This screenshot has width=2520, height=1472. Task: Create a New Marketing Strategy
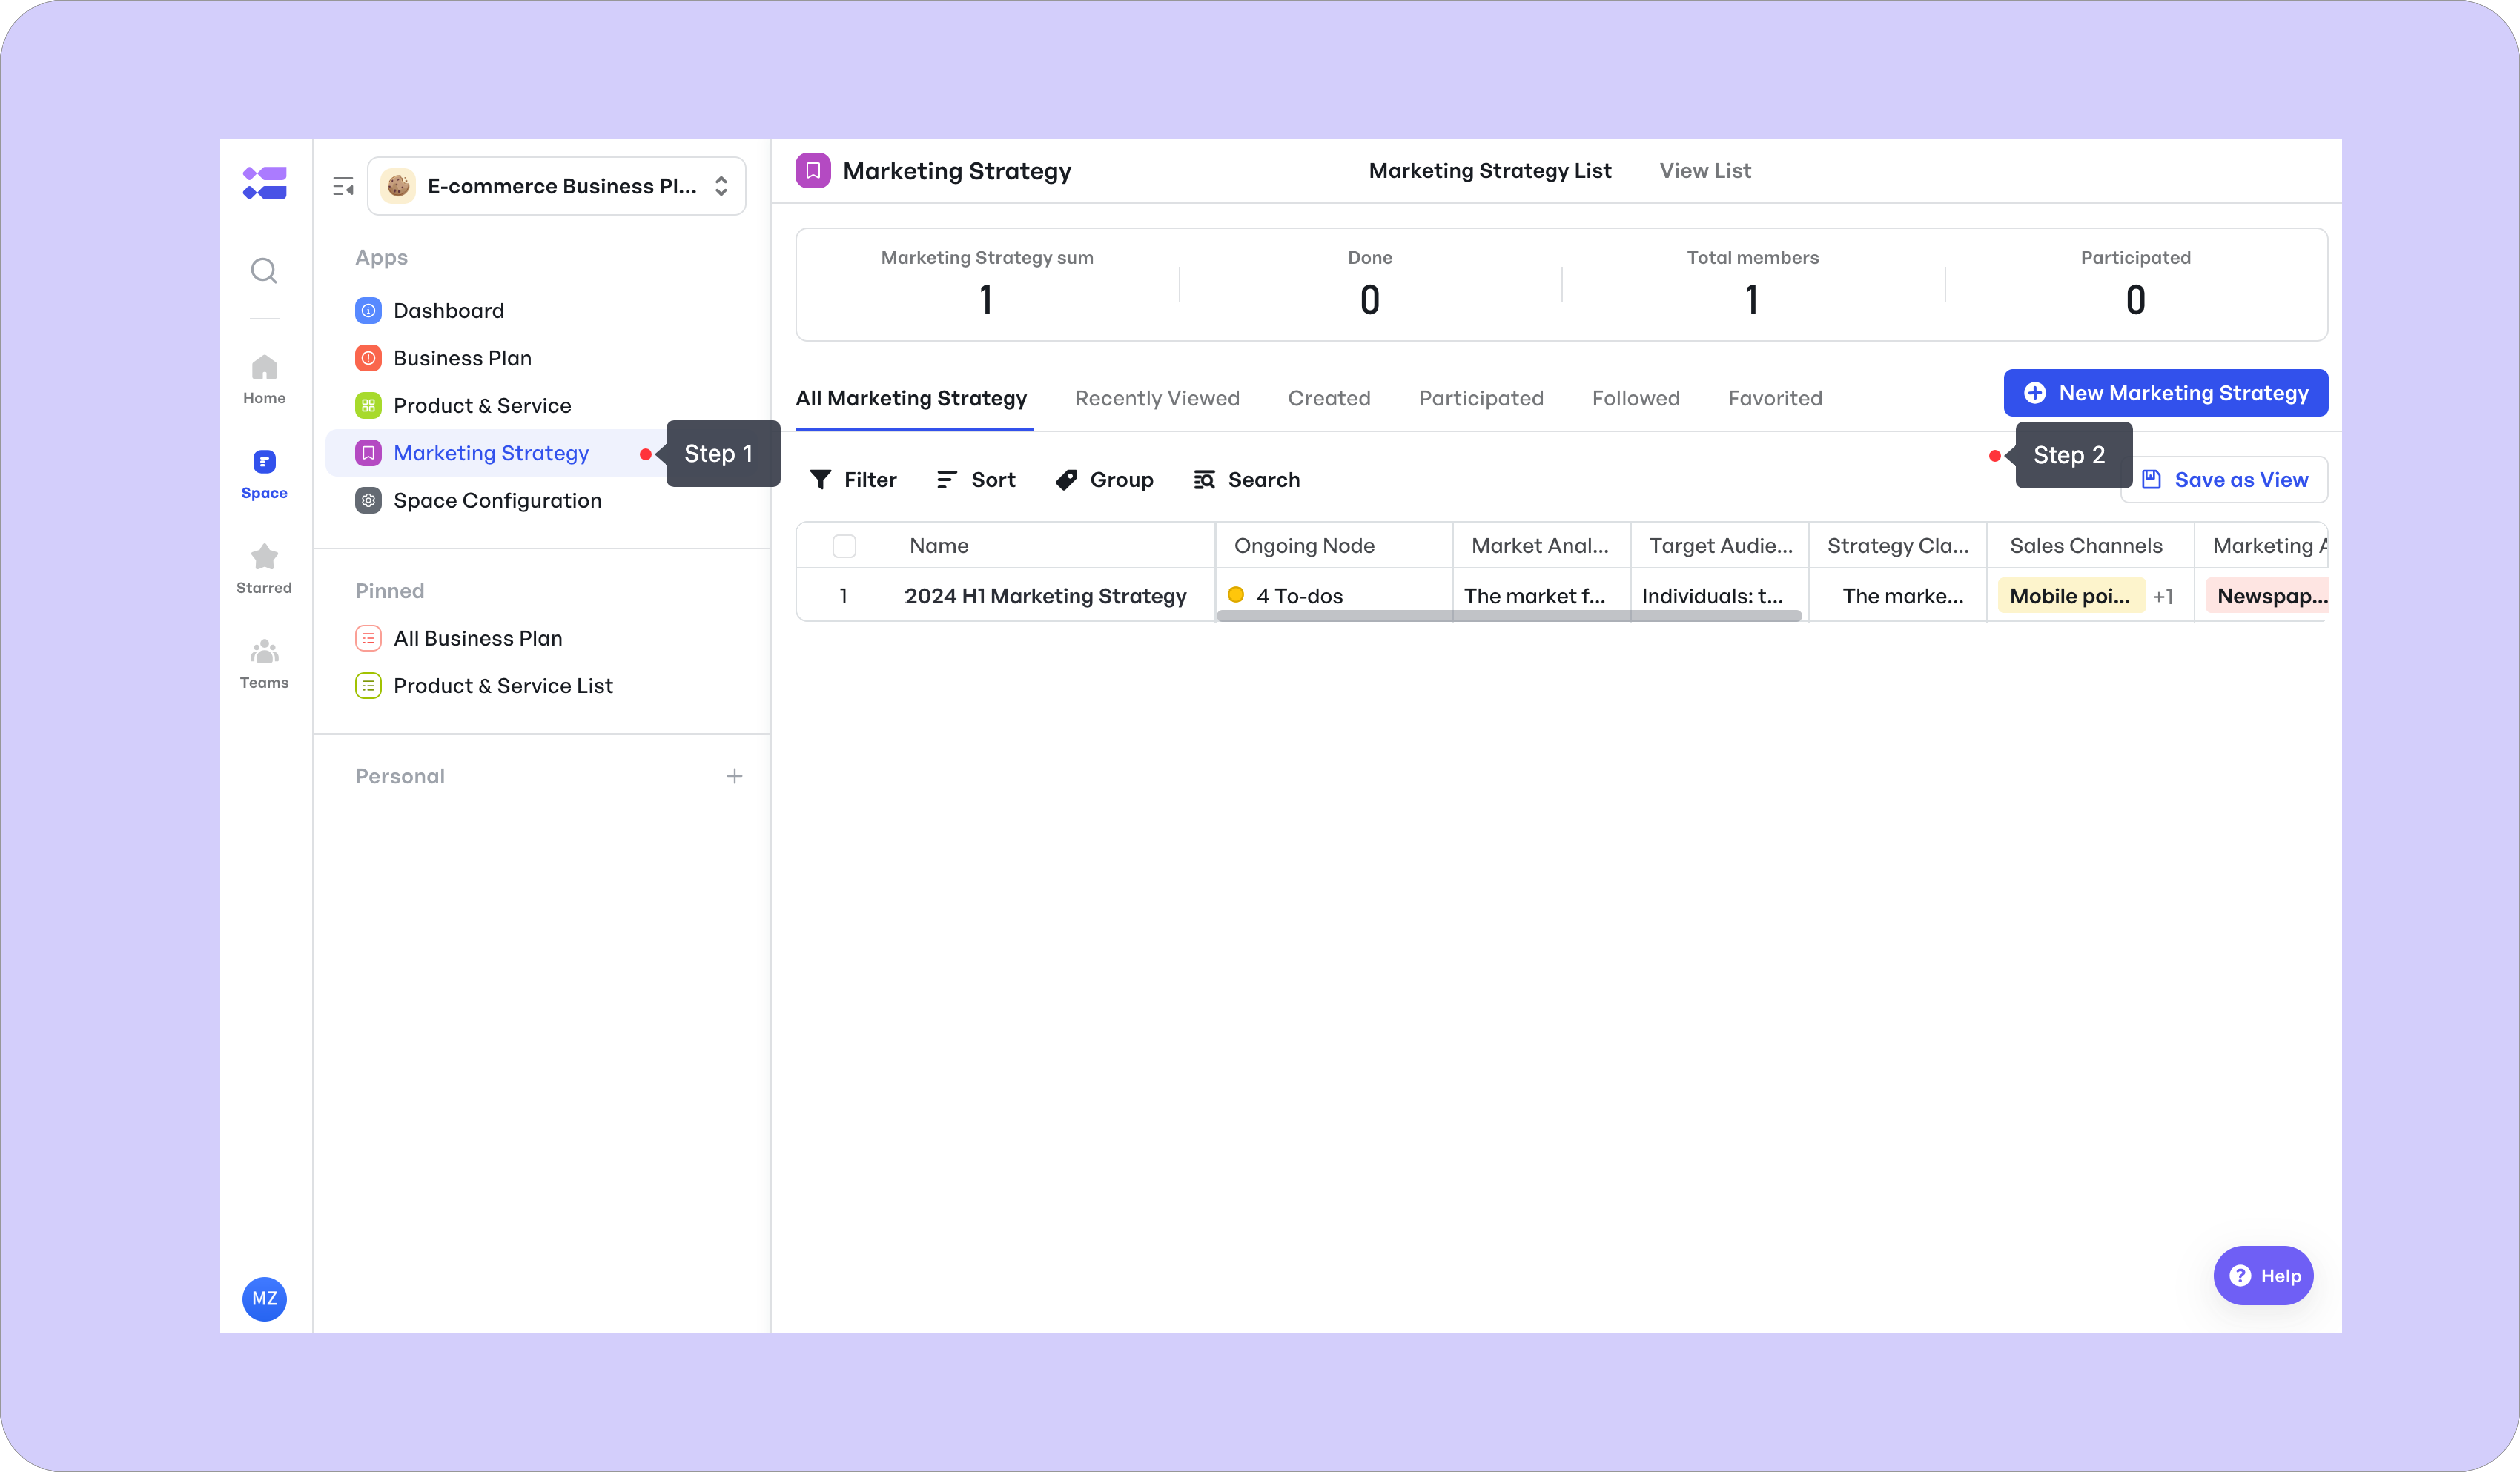click(2166, 393)
